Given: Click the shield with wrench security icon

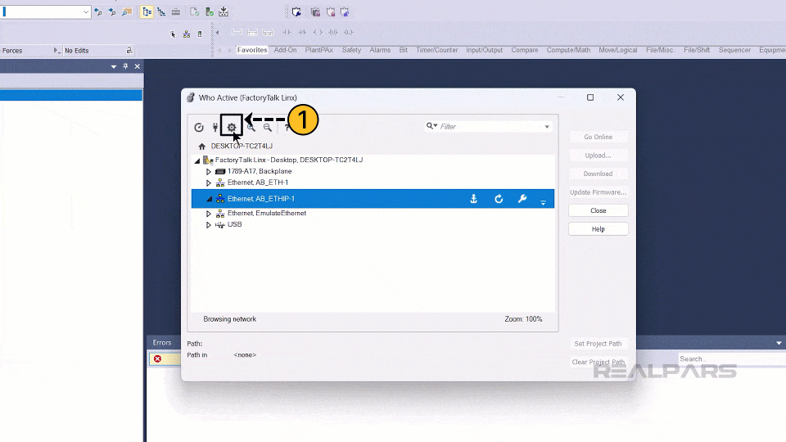Looking at the screenshot, I should pos(296,12).
